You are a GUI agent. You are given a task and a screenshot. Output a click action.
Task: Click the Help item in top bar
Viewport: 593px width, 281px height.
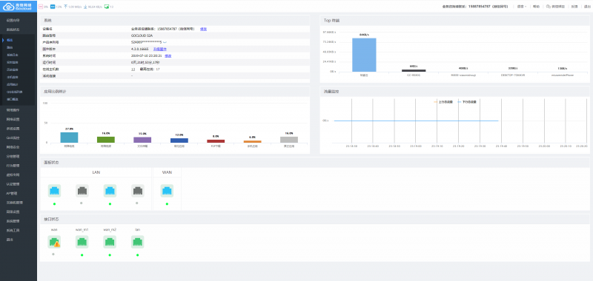536,7
